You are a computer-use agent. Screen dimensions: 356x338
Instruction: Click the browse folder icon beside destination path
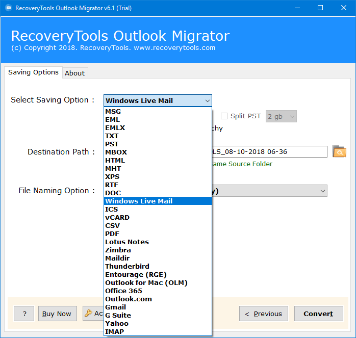tap(339, 151)
